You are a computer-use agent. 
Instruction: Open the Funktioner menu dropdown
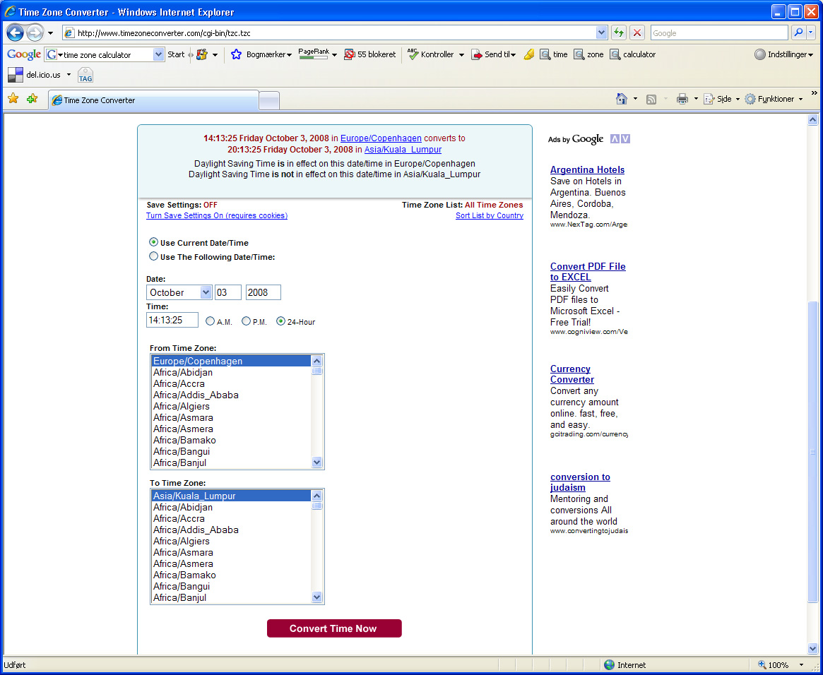click(801, 99)
